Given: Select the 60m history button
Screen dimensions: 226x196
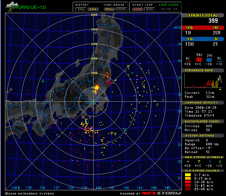Looking at the screenshot, I should 93,9.
